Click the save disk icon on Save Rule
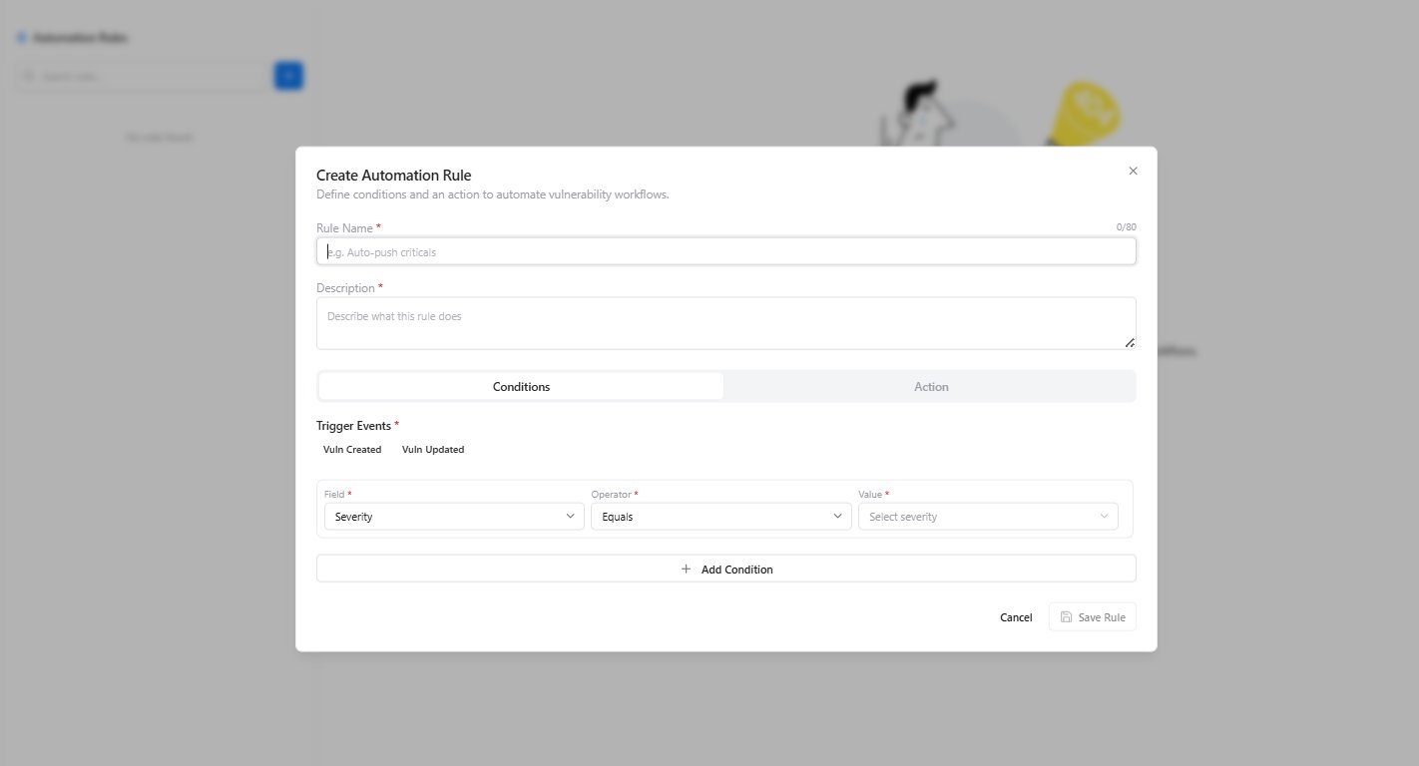This screenshot has width=1419, height=766. click(x=1066, y=617)
